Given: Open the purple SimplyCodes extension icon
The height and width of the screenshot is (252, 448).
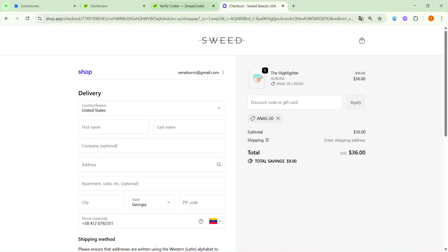Looking at the screenshot, I should pyautogui.click(x=405, y=19).
